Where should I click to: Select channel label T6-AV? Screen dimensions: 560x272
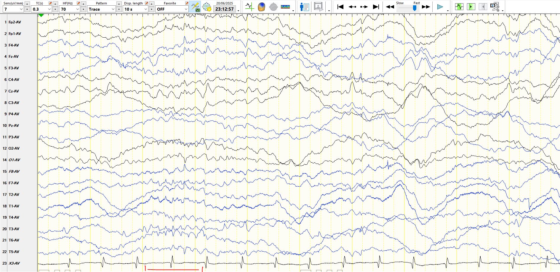pyautogui.click(x=14, y=240)
